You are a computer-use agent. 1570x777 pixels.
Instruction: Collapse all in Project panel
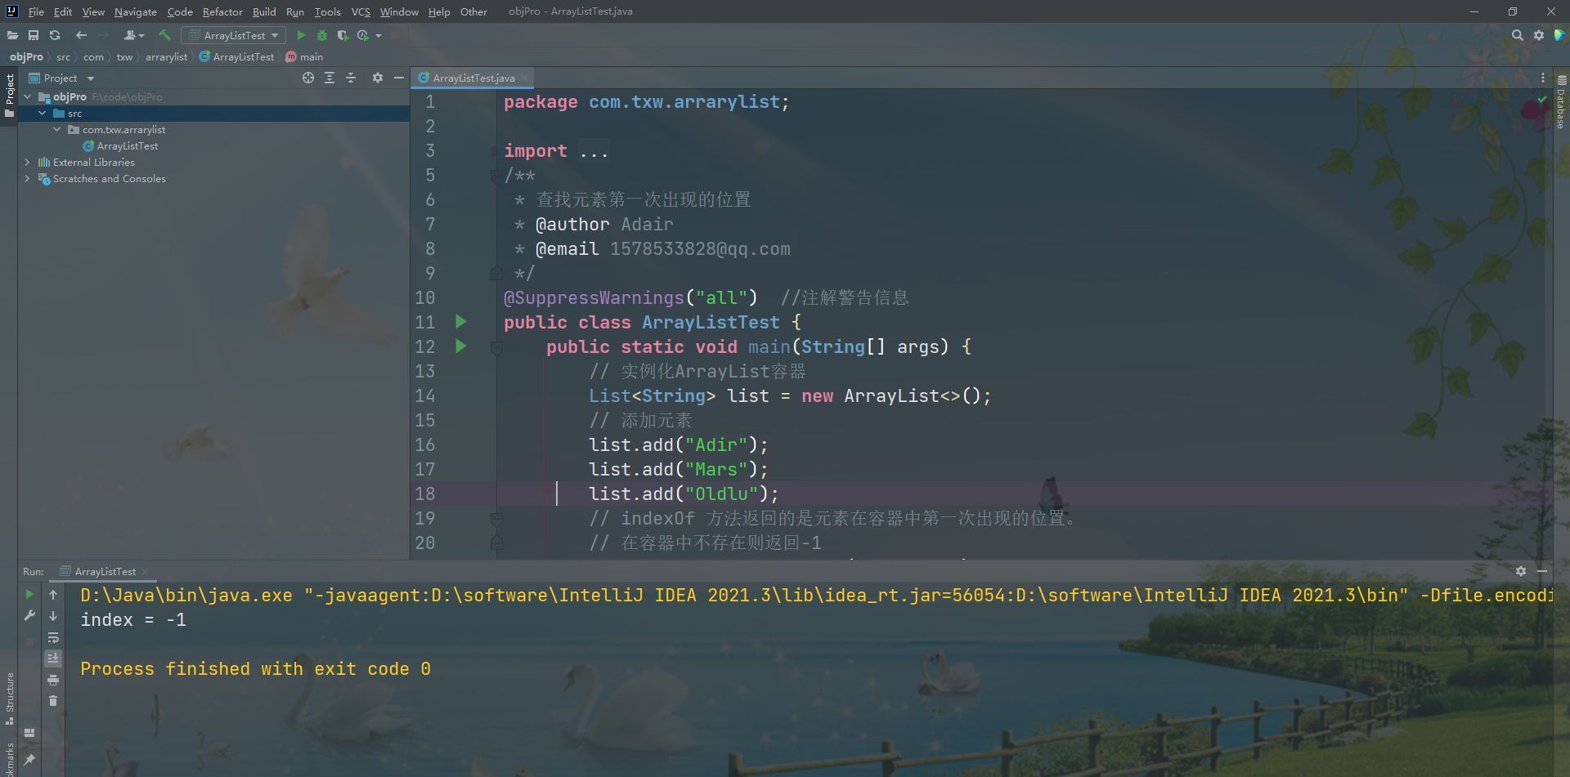[351, 78]
